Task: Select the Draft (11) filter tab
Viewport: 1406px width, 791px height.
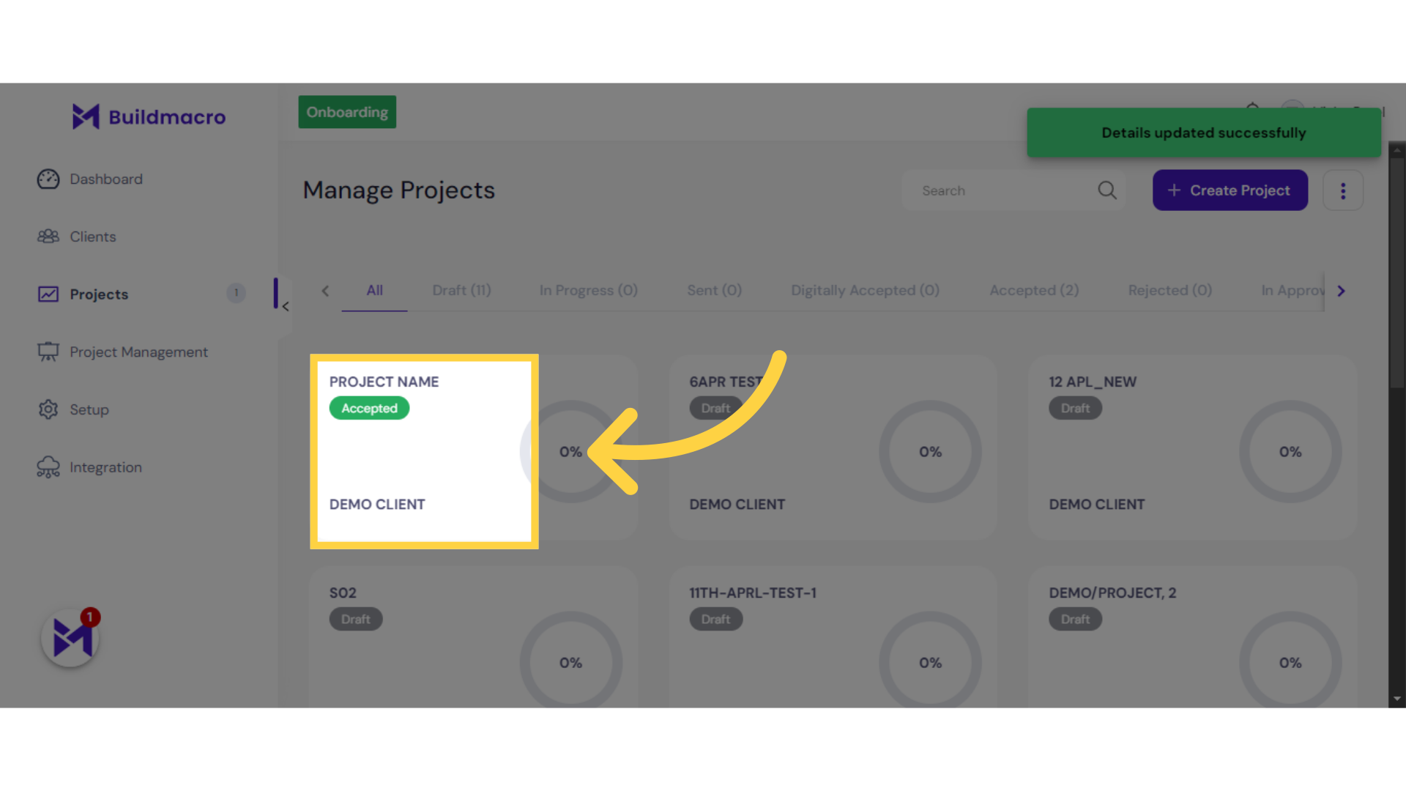Action: tap(461, 290)
